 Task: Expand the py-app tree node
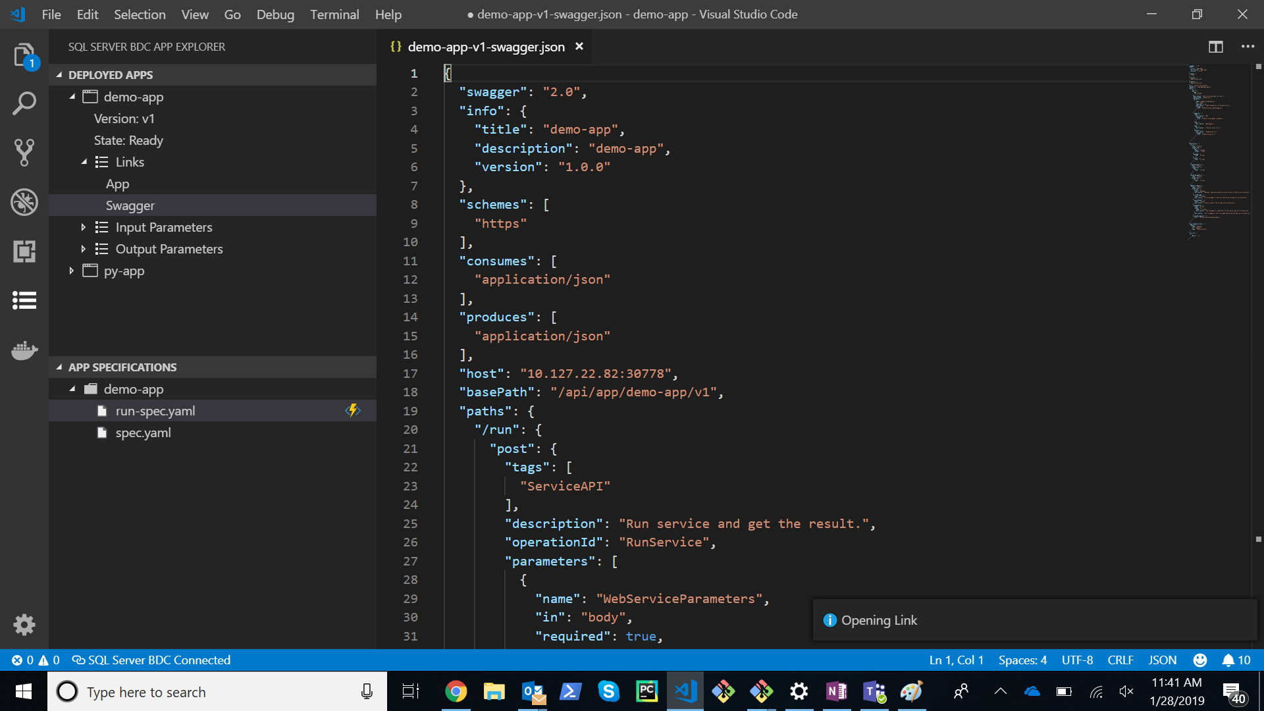click(x=71, y=271)
